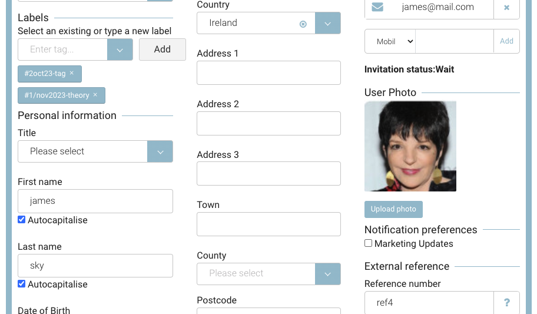Open the Title dropdown
The width and height of the screenshot is (537, 314).
tap(160, 151)
